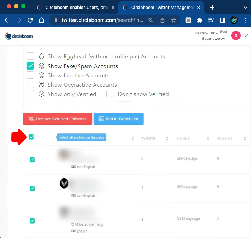Sort by the FRIENDS column arrows
Screen dimensions: 251x238
[x=245, y=138]
